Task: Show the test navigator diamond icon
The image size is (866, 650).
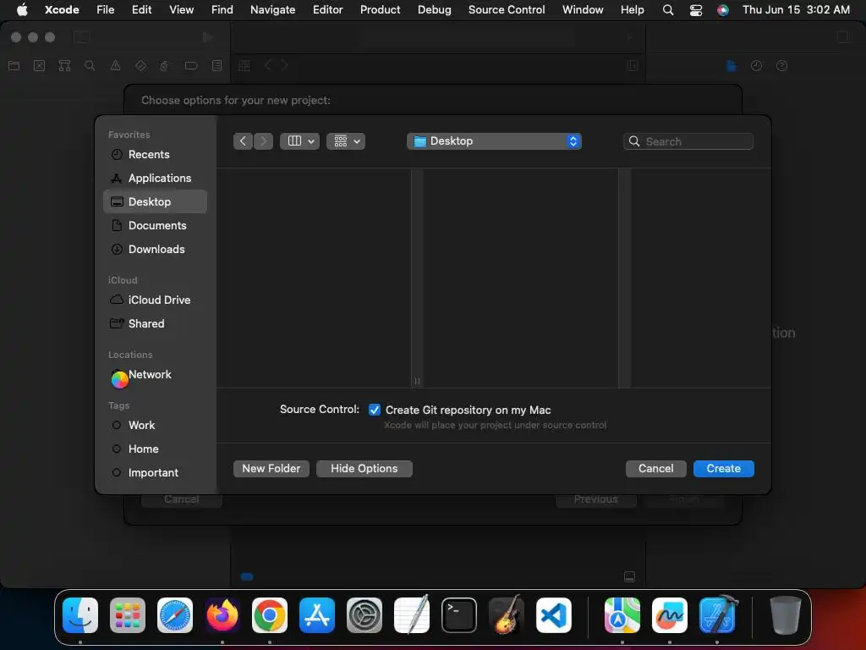Action: (141, 66)
